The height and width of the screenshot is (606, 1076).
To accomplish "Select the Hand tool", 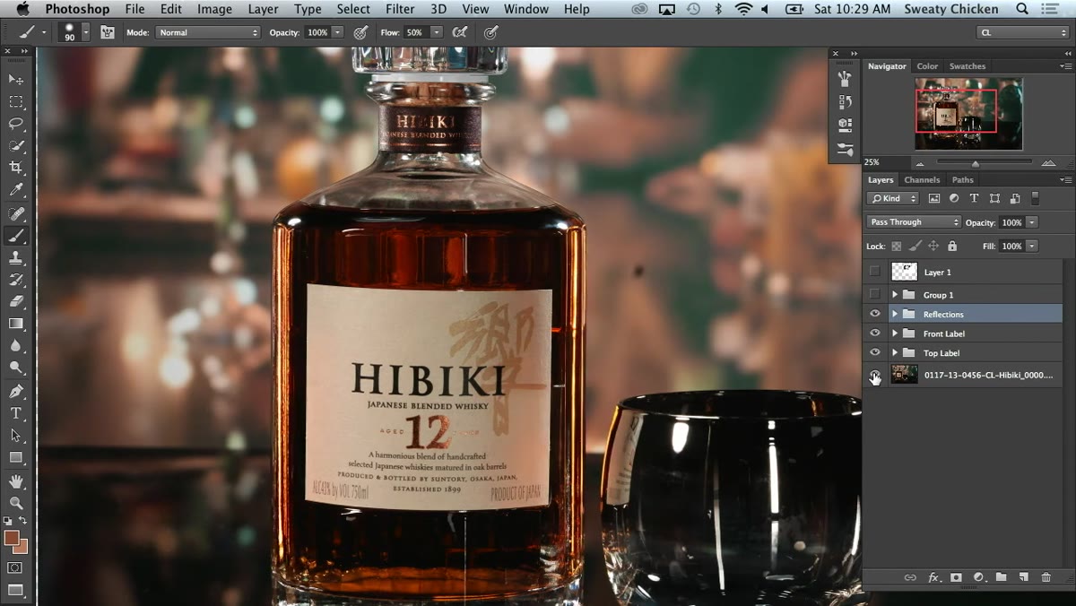I will pos(16,481).
